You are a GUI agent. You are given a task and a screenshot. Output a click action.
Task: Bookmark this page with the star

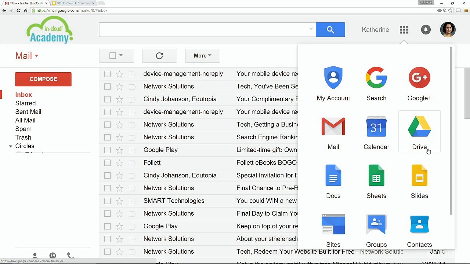[450, 11]
